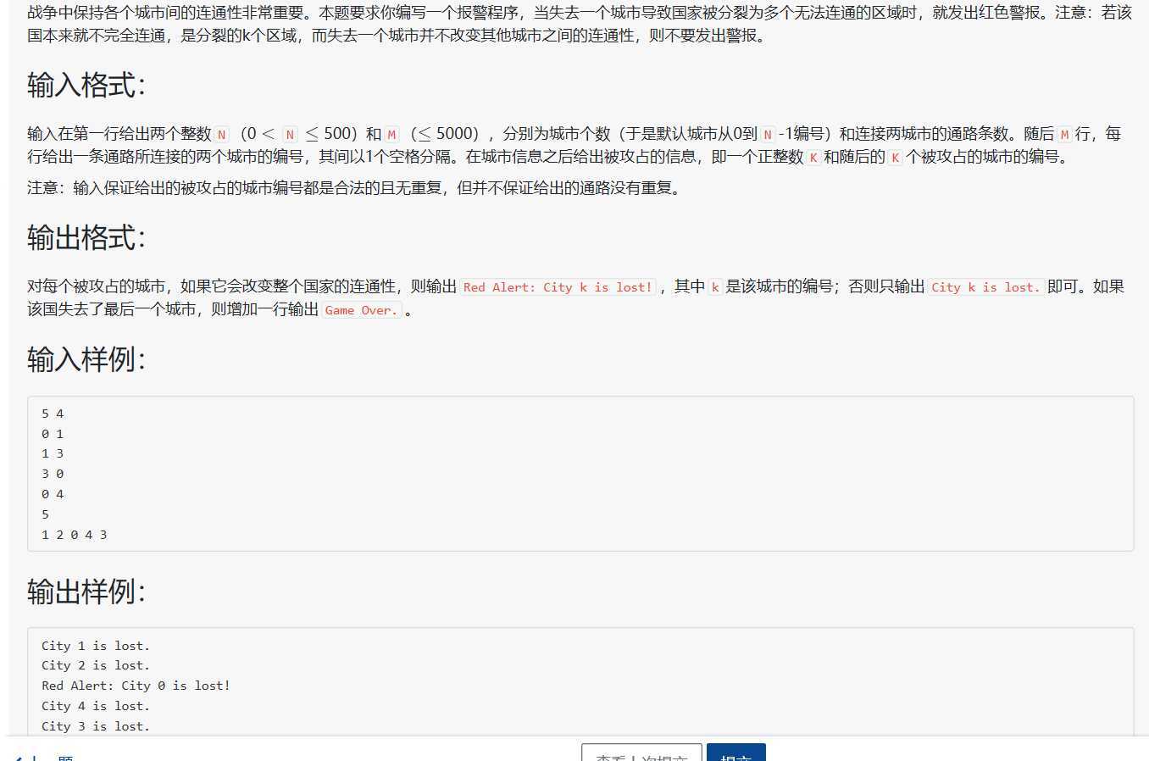
Task: Click sample input line '0 1'
Action: [x=53, y=434]
